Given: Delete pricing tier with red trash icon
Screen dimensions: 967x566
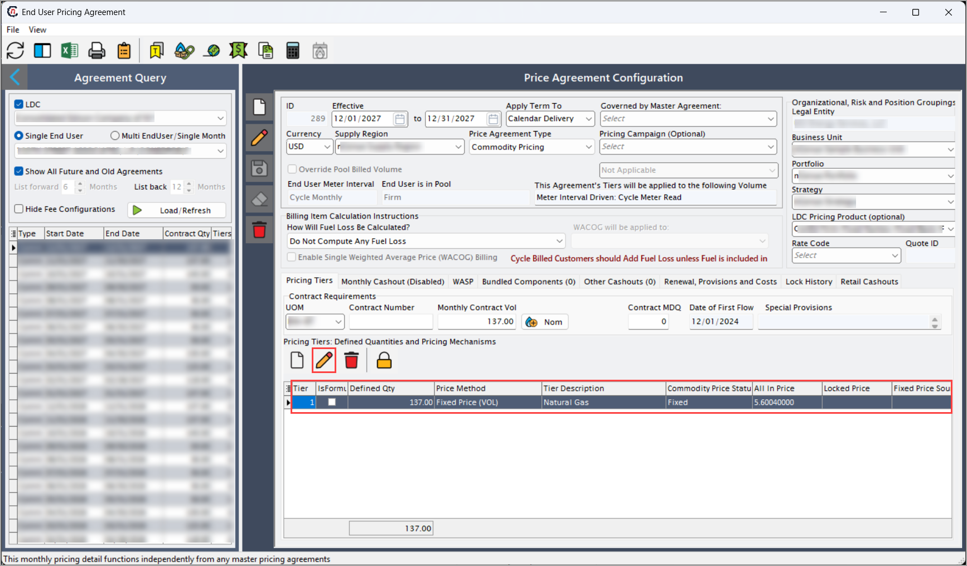Looking at the screenshot, I should point(351,361).
